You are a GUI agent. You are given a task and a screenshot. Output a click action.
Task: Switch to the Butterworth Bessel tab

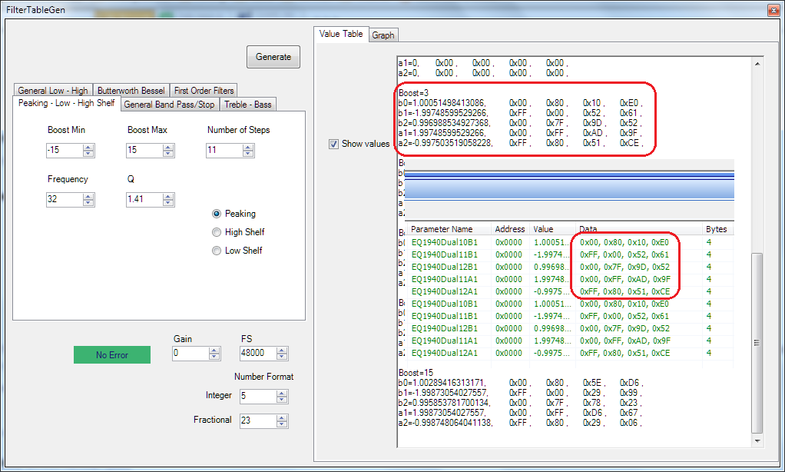[x=131, y=90]
